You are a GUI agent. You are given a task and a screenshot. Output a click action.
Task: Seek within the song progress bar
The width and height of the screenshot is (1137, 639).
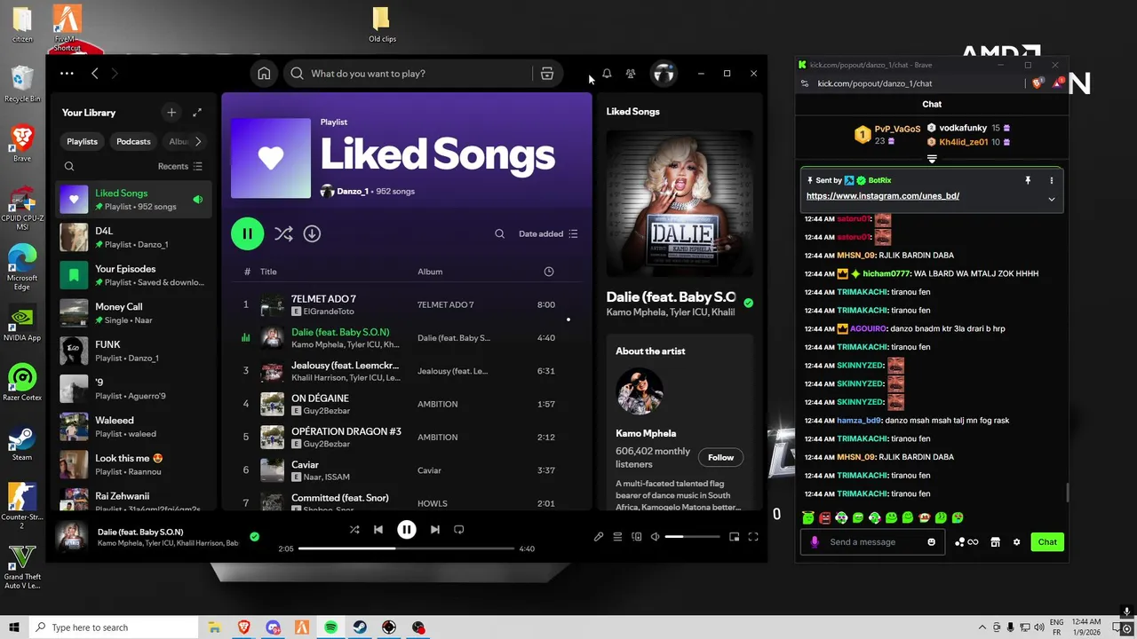[406, 548]
